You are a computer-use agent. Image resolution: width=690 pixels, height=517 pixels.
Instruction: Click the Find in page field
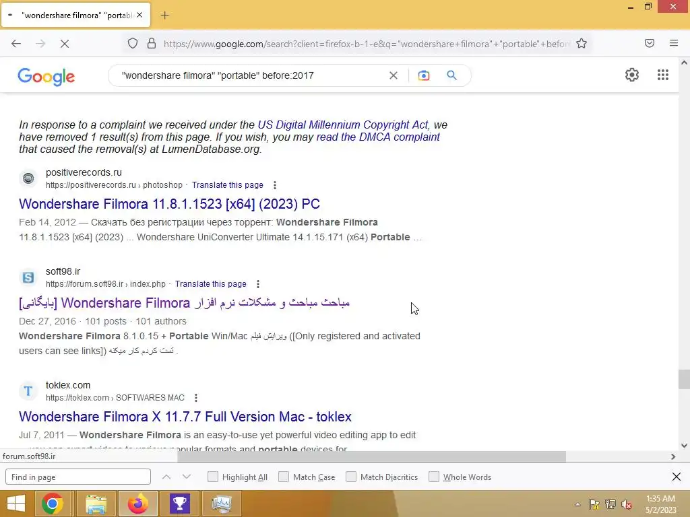click(78, 477)
